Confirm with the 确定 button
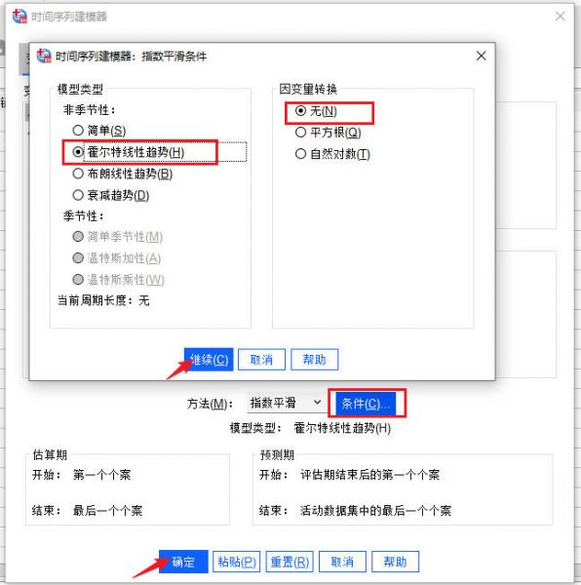The height and width of the screenshot is (585, 581). coord(183,562)
